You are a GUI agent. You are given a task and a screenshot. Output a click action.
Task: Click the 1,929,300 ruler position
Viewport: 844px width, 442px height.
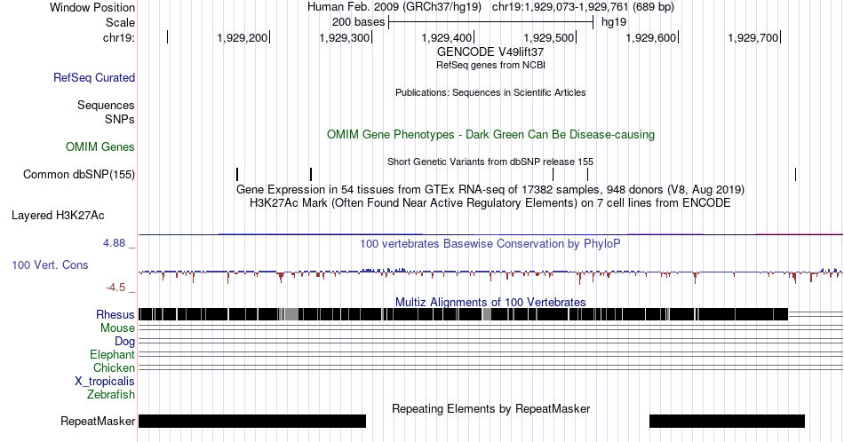pos(345,37)
